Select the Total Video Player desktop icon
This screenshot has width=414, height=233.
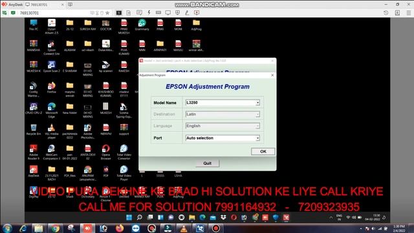tap(124, 173)
